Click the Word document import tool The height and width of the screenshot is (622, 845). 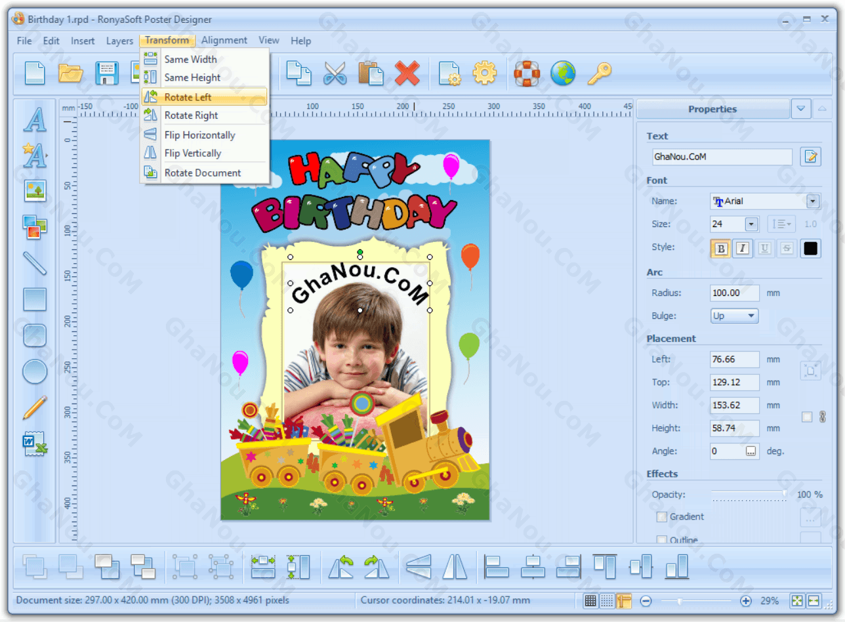click(x=35, y=444)
